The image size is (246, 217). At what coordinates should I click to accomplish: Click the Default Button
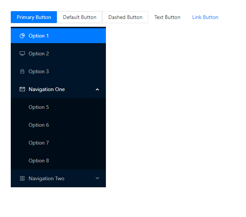coord(80,17)
